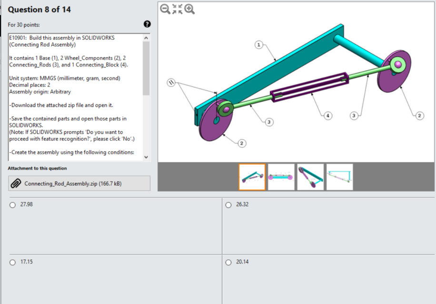
Task: Select the third assembly view thumbnail
Action: point(310,176)
